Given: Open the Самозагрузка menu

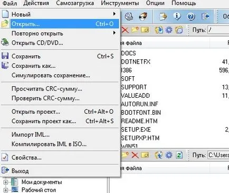Looking at the screenshot, I should point(75,3).
